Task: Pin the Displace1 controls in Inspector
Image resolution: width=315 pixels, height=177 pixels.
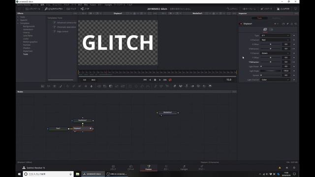Action: coord(287,24)
